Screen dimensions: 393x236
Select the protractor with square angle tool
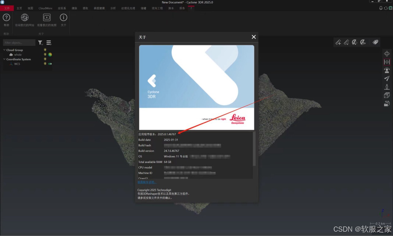pyautogui.click(x=355, y=42)
